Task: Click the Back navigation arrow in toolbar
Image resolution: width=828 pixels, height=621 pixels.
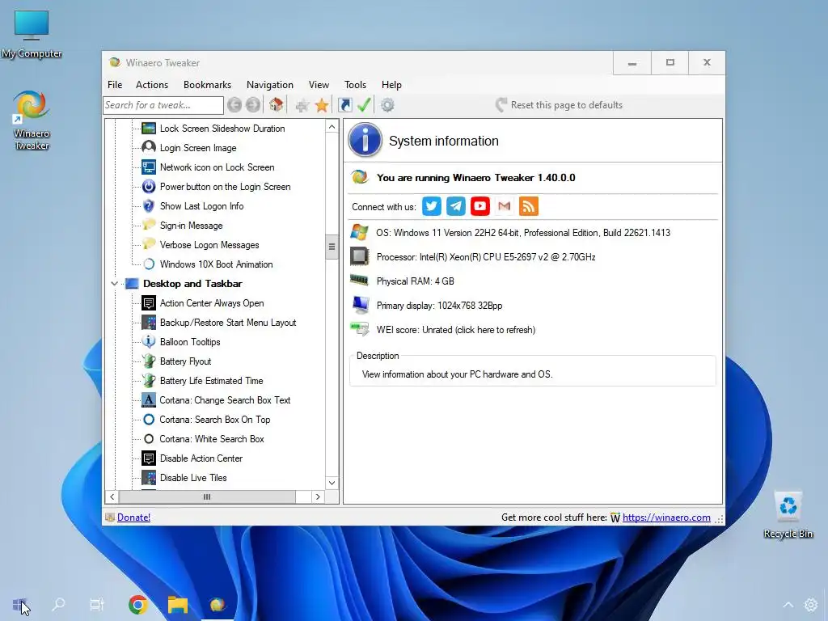Action: [234, 105]
